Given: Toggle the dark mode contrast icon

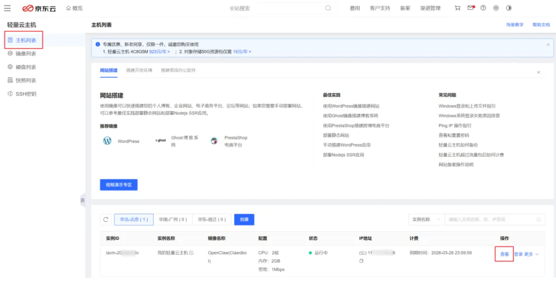Looking at the screenshot, I should [509, 8].
